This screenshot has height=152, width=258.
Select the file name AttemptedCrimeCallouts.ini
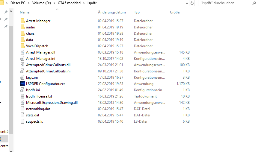48,71
